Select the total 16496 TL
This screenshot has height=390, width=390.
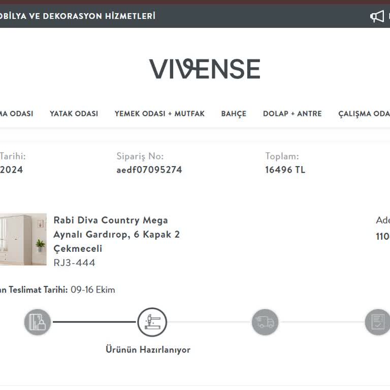point(285,170)
